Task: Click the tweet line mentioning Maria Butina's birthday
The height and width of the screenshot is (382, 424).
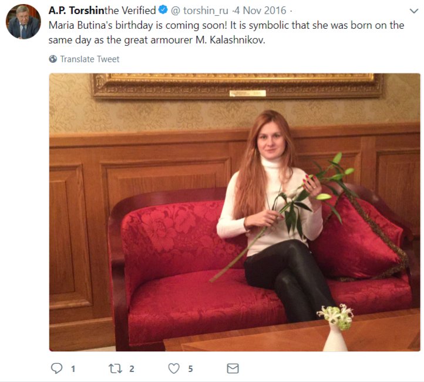Action: (x=226, y=25)
